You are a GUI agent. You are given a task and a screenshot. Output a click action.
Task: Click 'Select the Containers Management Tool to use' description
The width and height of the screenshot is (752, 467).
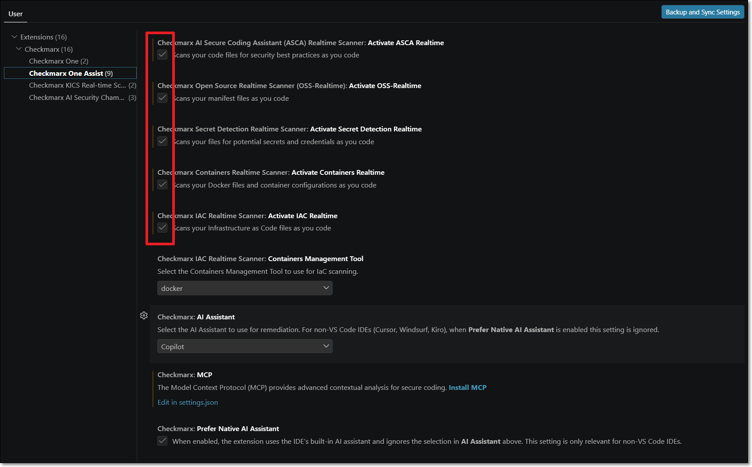tap(258, 271)
